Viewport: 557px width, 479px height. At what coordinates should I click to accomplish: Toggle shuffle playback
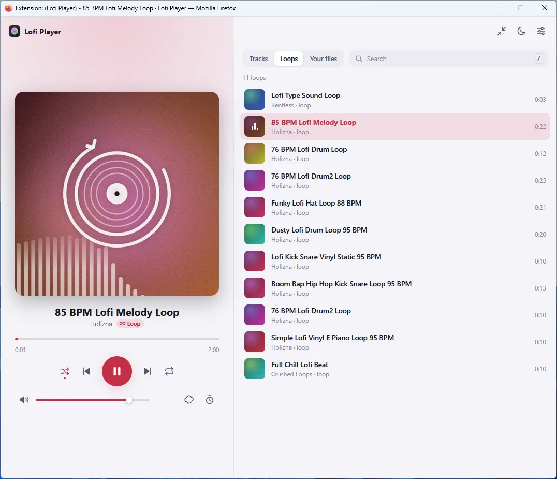pyautogui.click(x=65, y=372)
